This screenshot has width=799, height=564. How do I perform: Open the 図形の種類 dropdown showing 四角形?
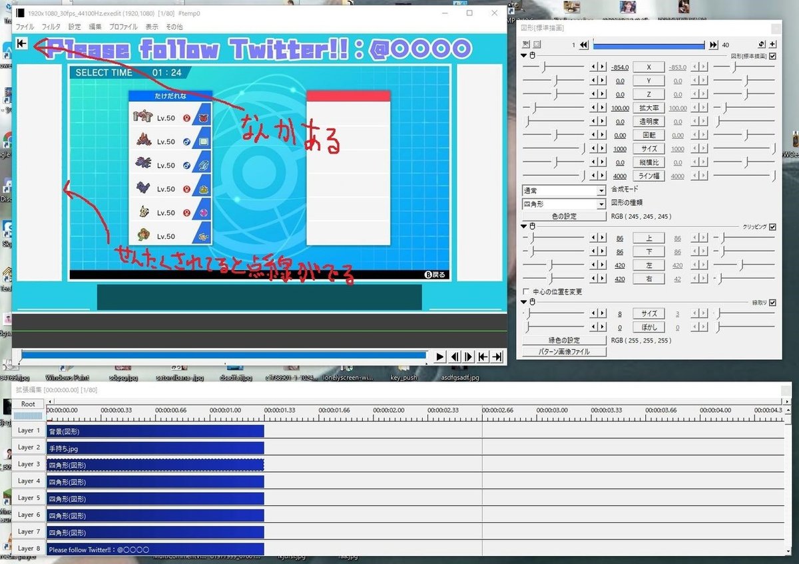563,204
